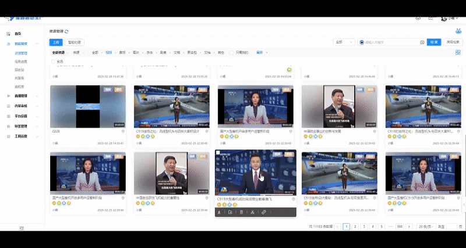The height and width of the screenshot is (248, 466).
Task: Click the blue 上传 upload button
Action: pos(56,42)
